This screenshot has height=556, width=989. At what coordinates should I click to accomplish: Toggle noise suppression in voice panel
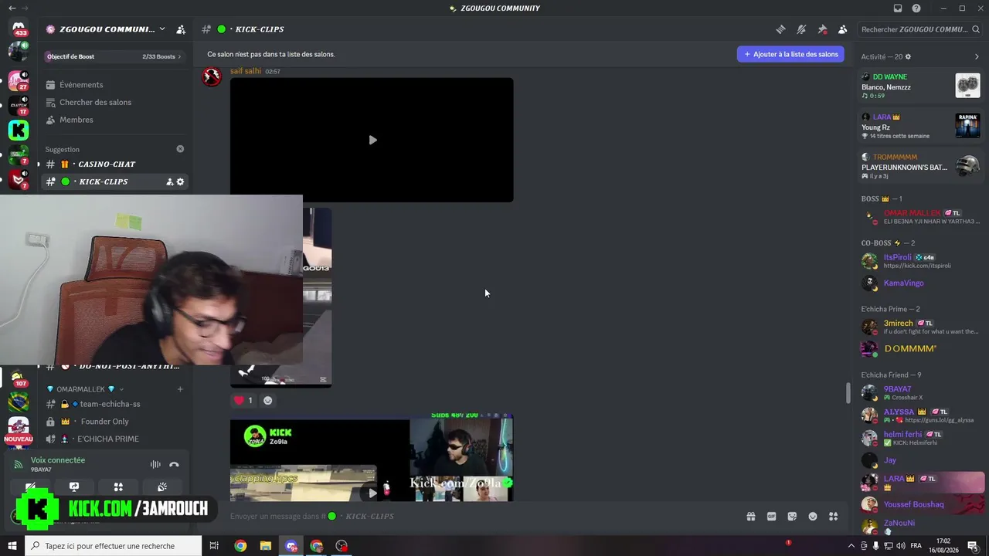pyautogui.click(x=155, y=464)
